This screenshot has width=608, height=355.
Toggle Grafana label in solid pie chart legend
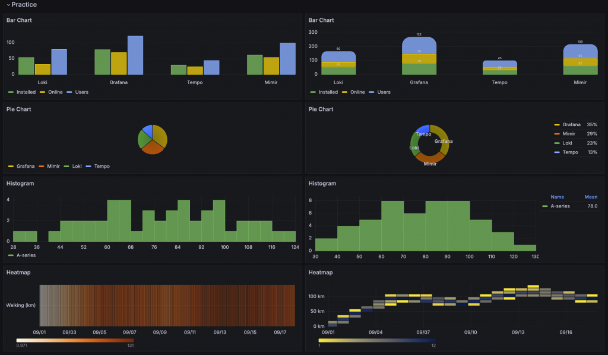click(x=26, y=166)
